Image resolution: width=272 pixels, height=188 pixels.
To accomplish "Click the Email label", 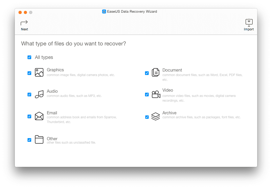I will tap(52, 113).
